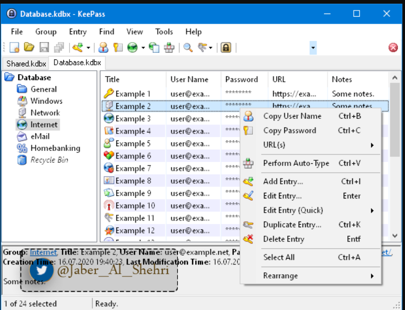Click the Add Entry key toolbar icon
Screen dimensions: 405x310
78,48
